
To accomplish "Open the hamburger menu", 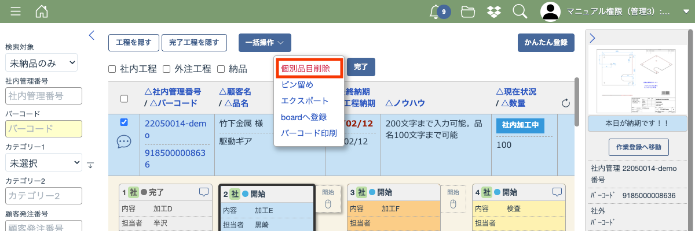I will point(16,12).
